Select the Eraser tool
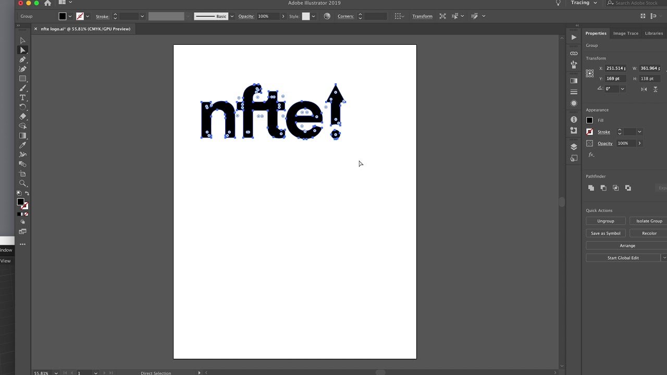This screenshot has height=375, width=667. (x=22, y=117)
